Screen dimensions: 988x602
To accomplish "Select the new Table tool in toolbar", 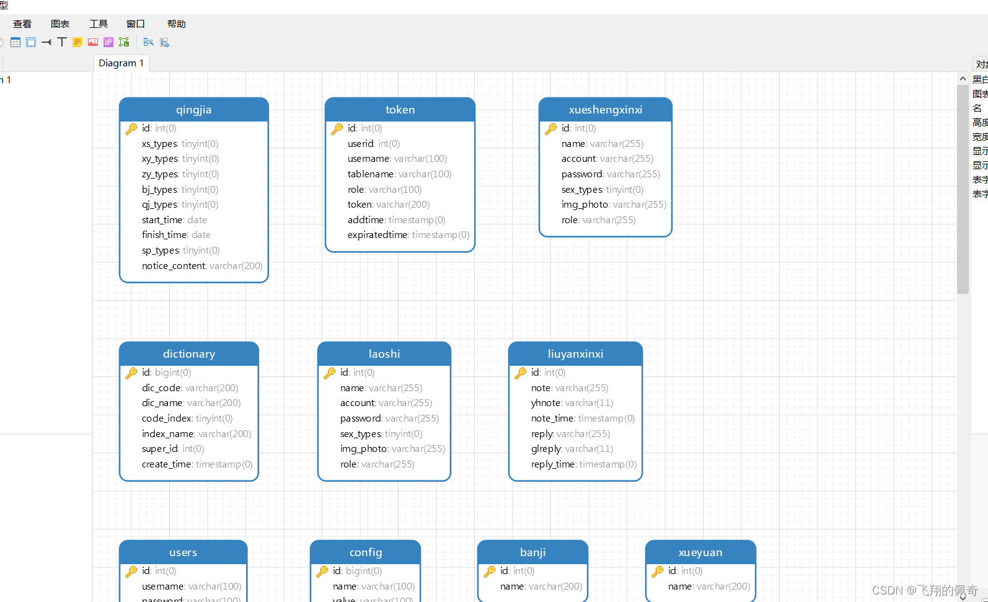I will (x=15, y=42).
